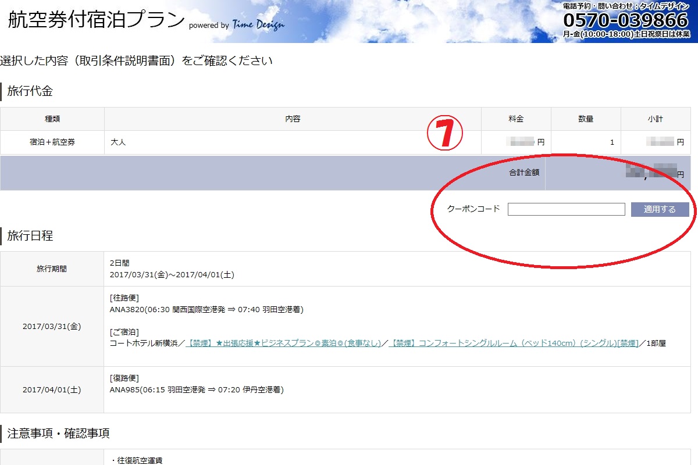Click the 2日間 duration text
Viewport: 698px width, 465px height.
tap(120, 263)
